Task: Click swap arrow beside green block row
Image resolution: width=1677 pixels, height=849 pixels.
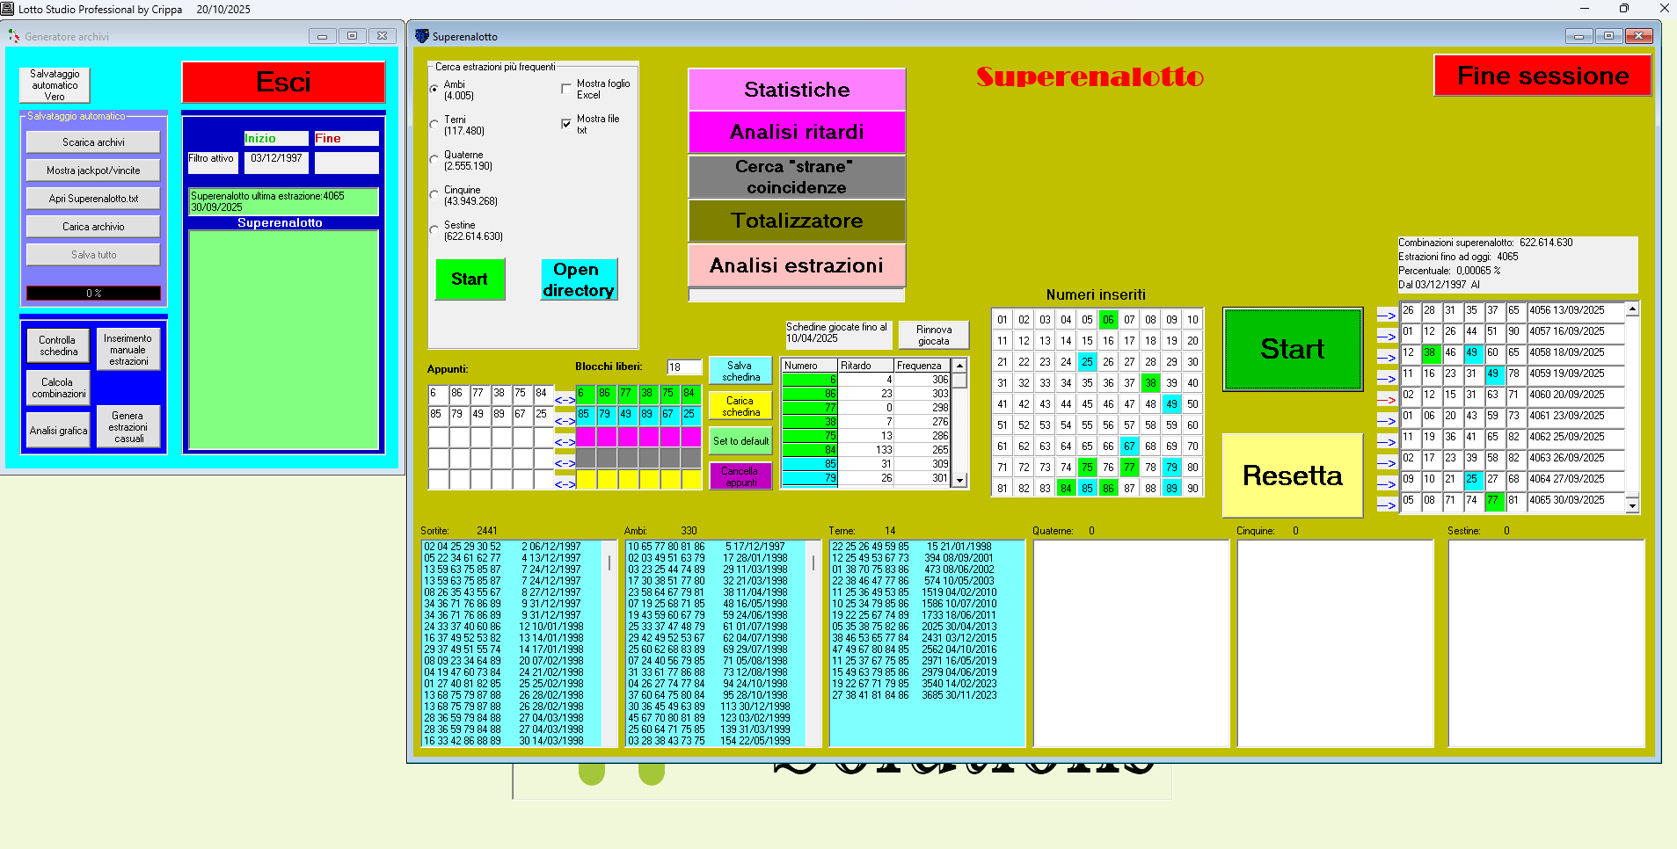Action: 565,400
